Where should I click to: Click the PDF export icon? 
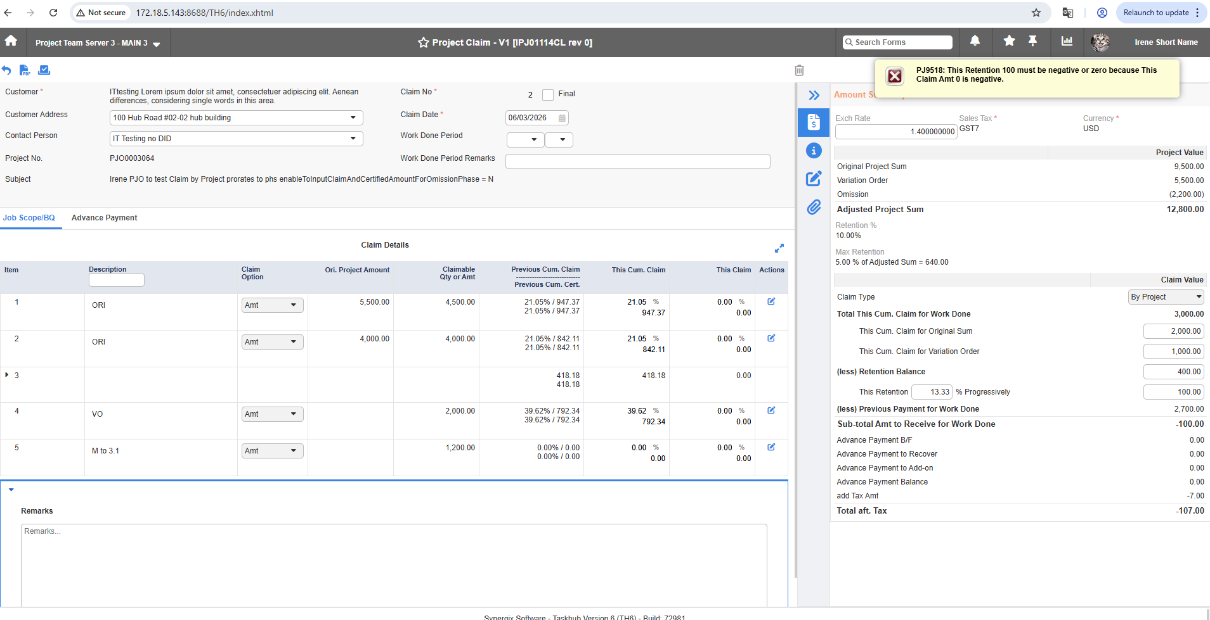click(25, 70)
